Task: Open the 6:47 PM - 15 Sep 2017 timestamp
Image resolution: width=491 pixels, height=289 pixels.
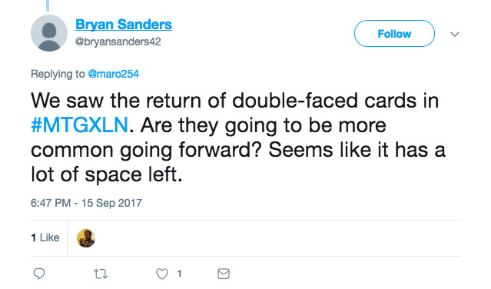Action: (x=86, y=203)
